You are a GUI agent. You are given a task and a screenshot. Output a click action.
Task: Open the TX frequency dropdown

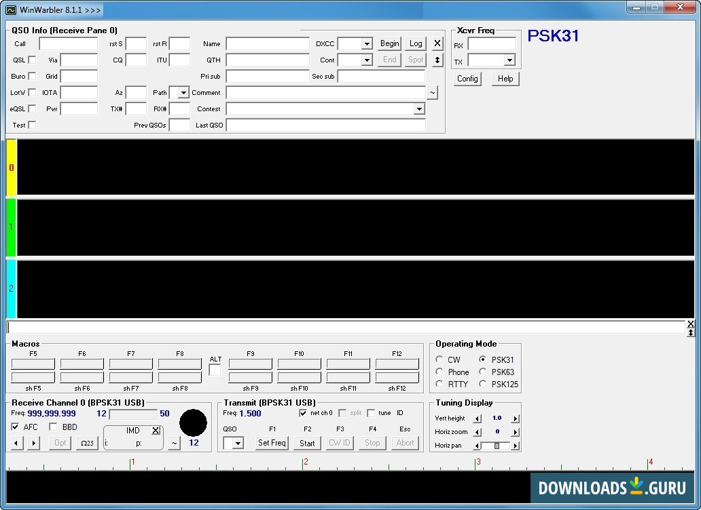pos(509,60)
